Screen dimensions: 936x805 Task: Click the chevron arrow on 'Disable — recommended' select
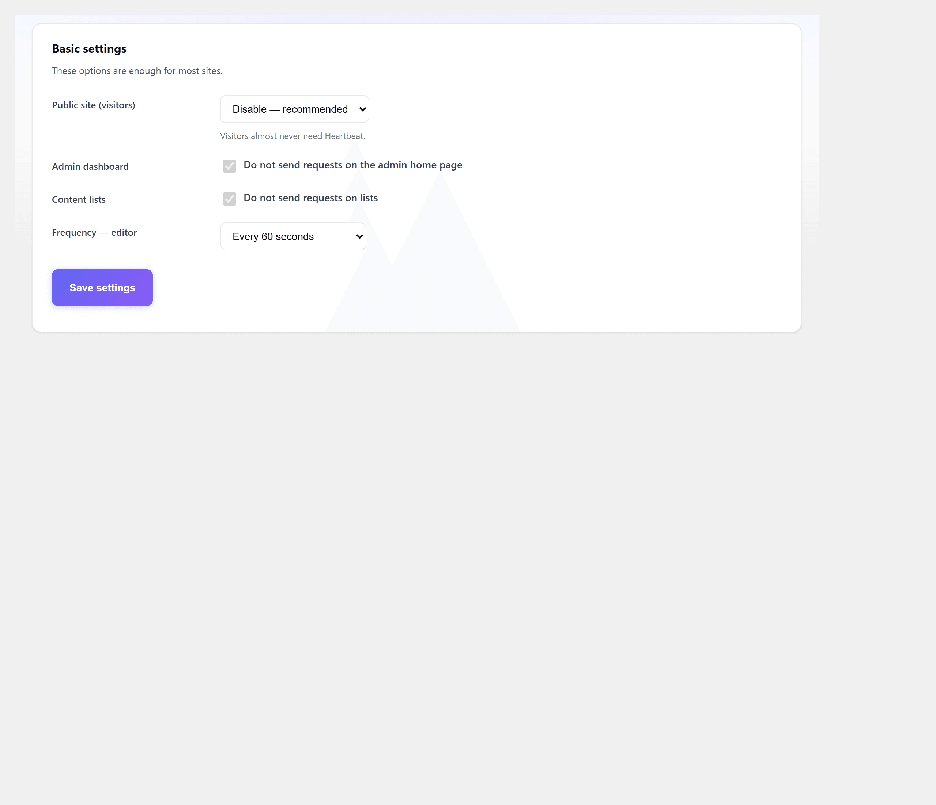(x=362, y=109)
